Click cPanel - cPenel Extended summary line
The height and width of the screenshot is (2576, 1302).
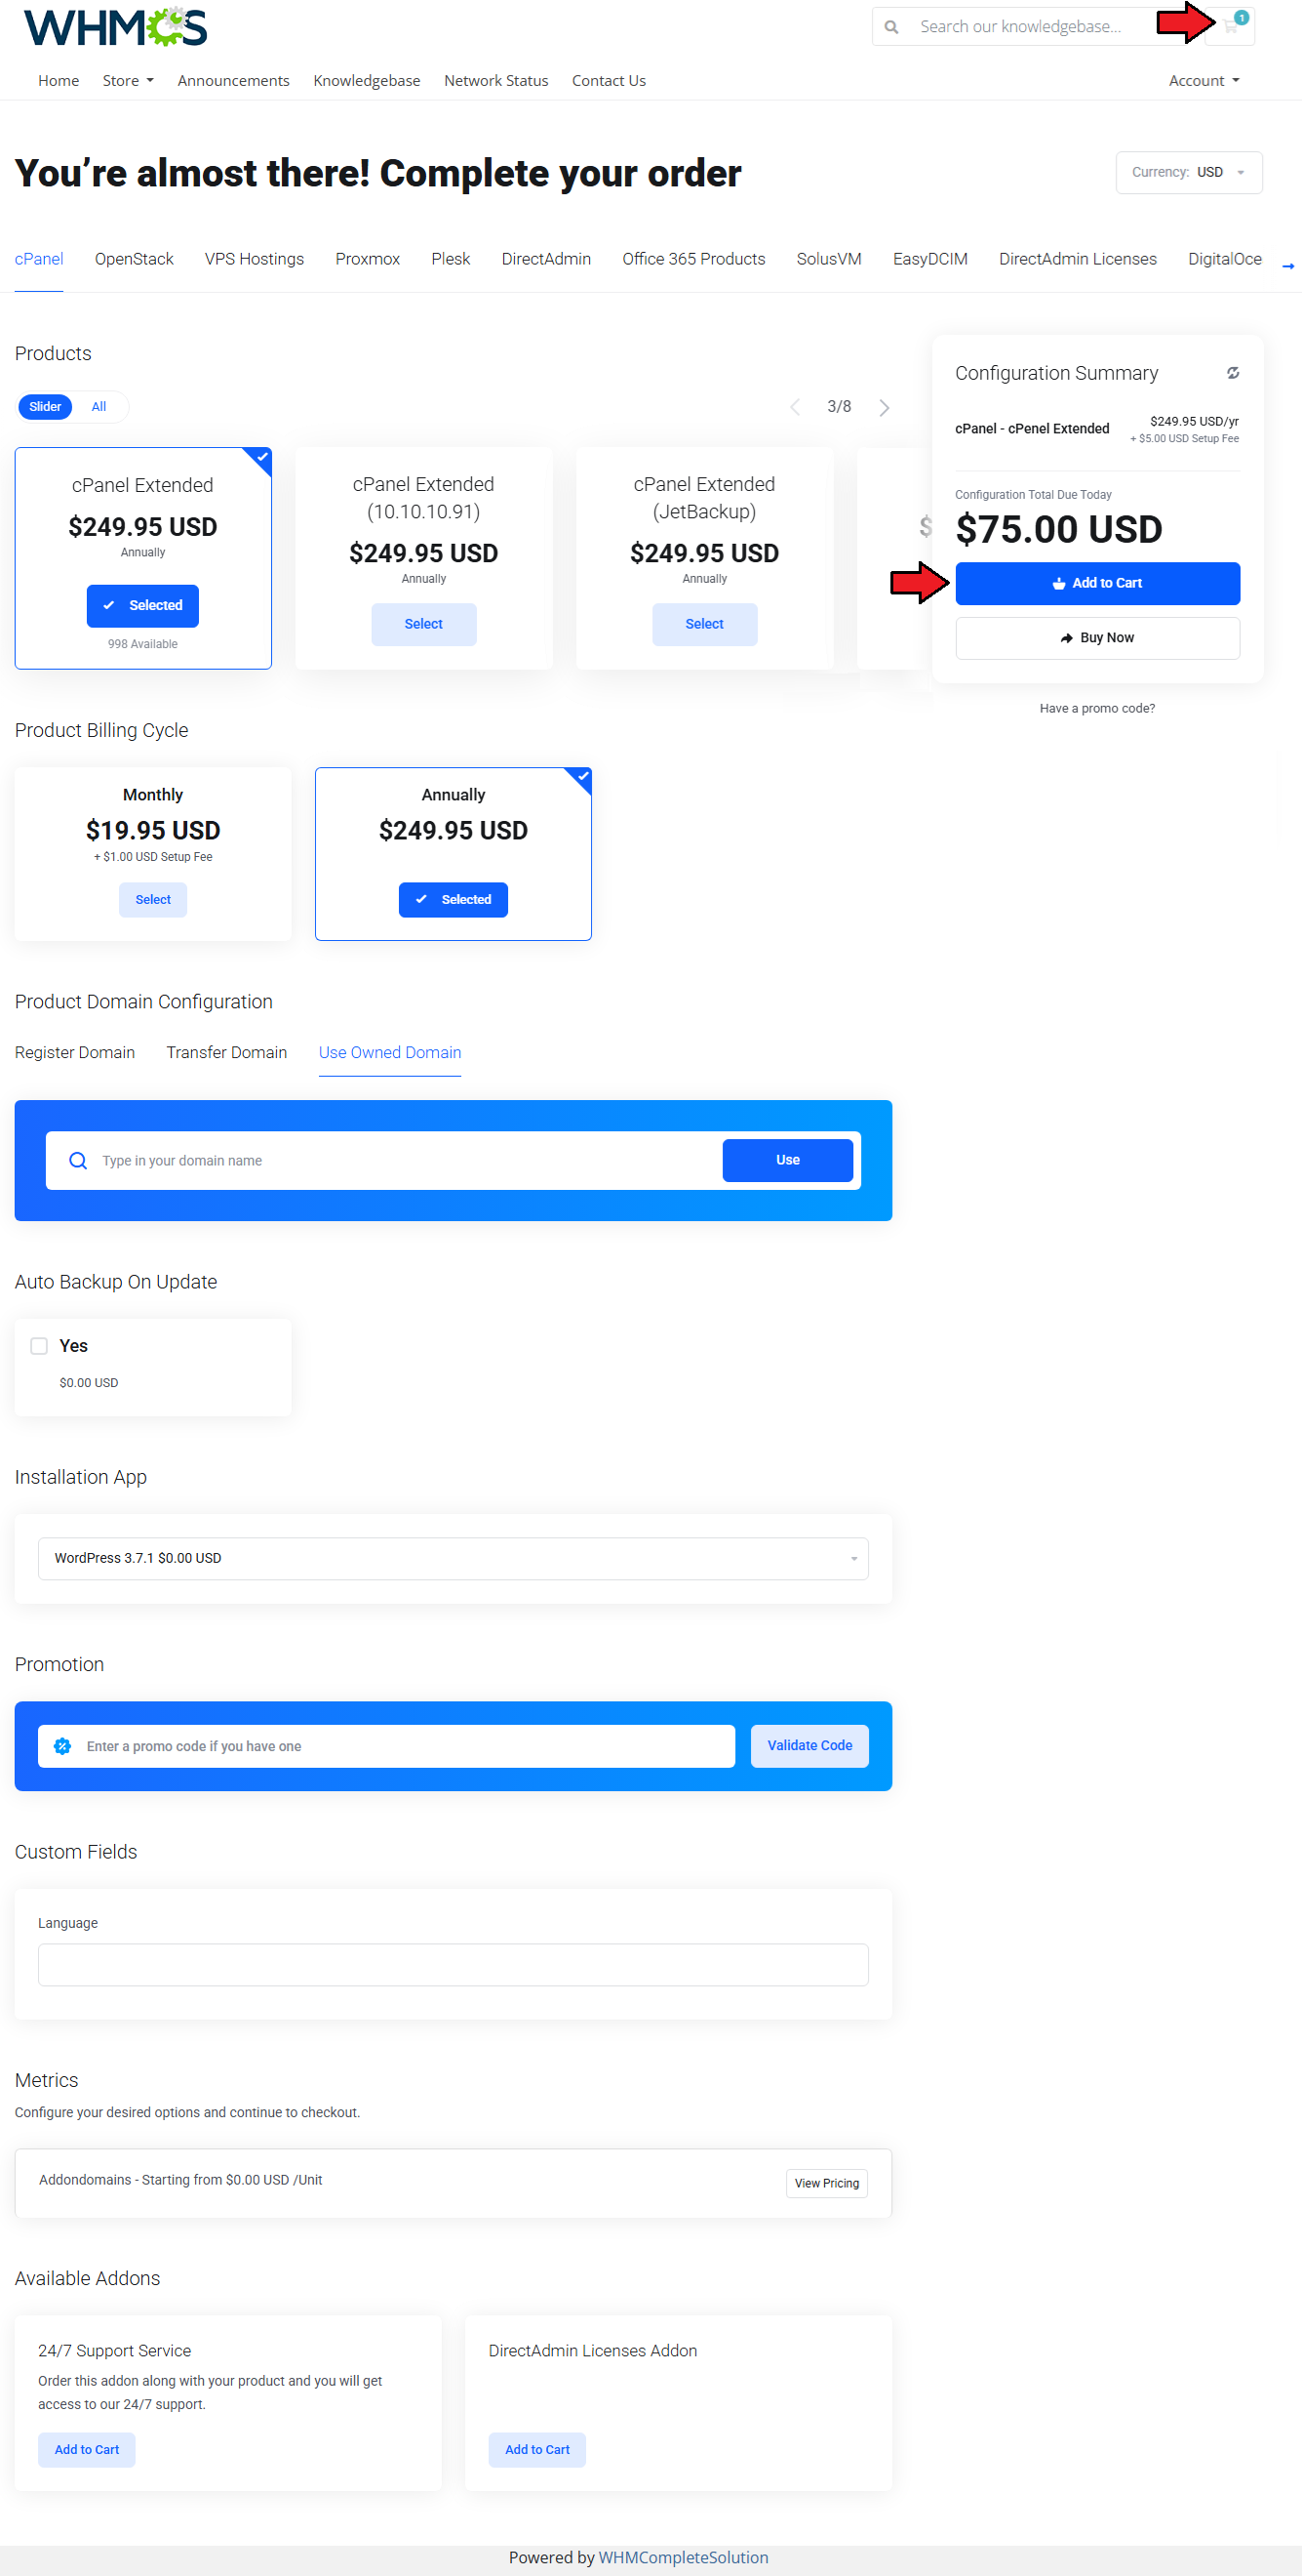point(1032,429)
